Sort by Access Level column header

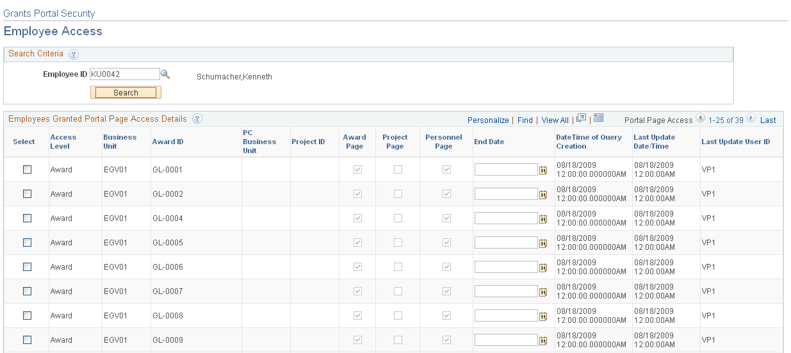click(63, 142)
